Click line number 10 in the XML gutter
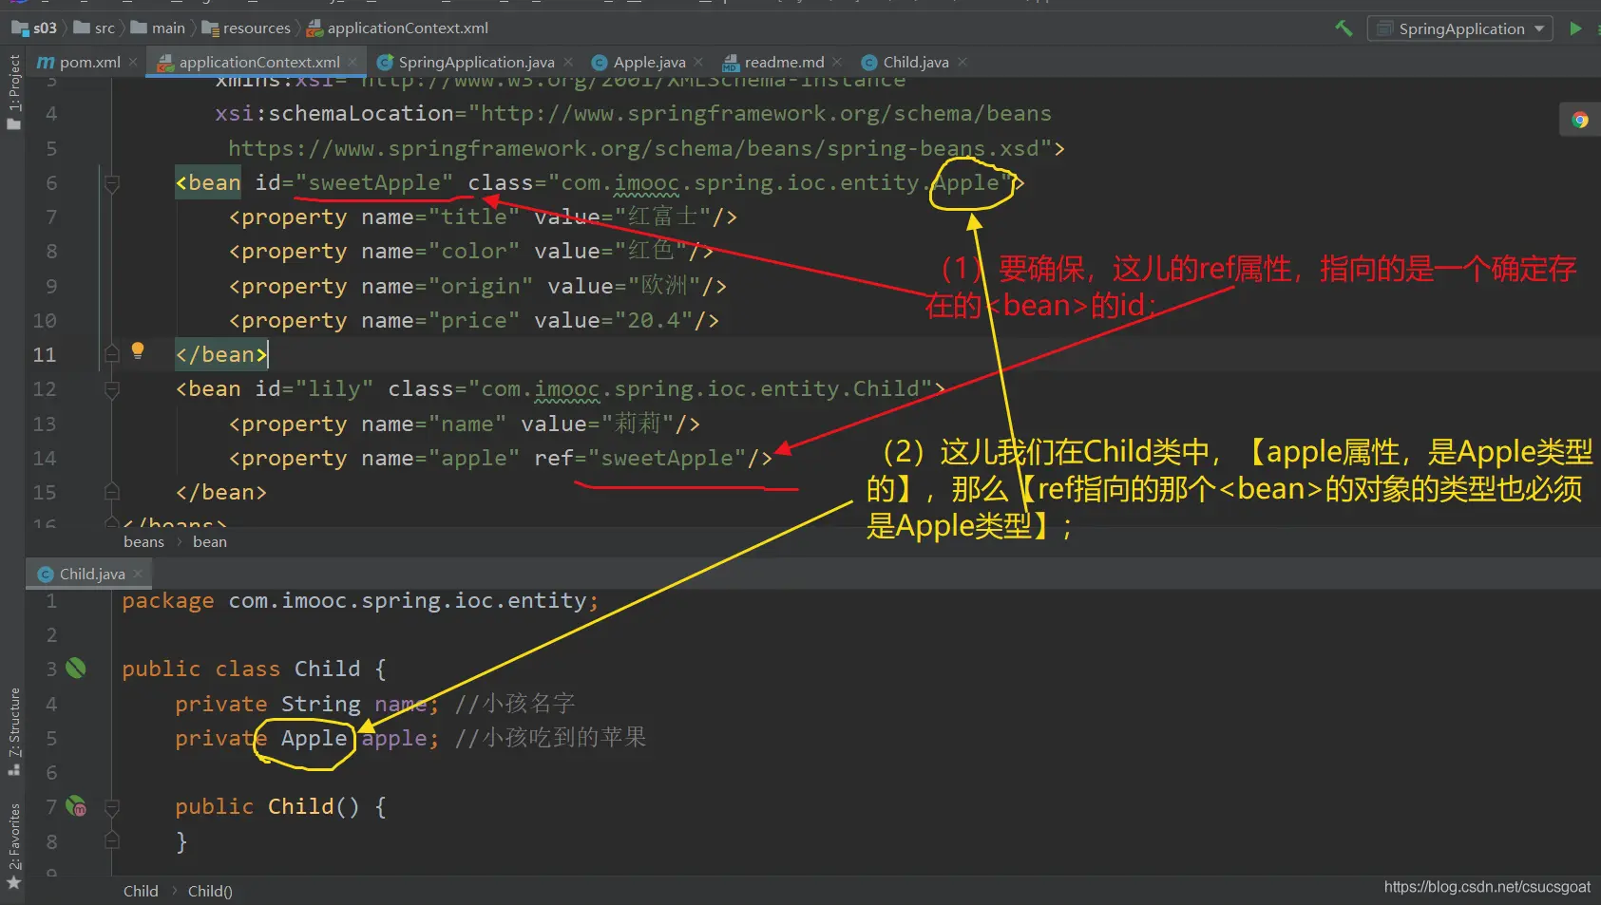1601x905 pixels. point(45,320)
